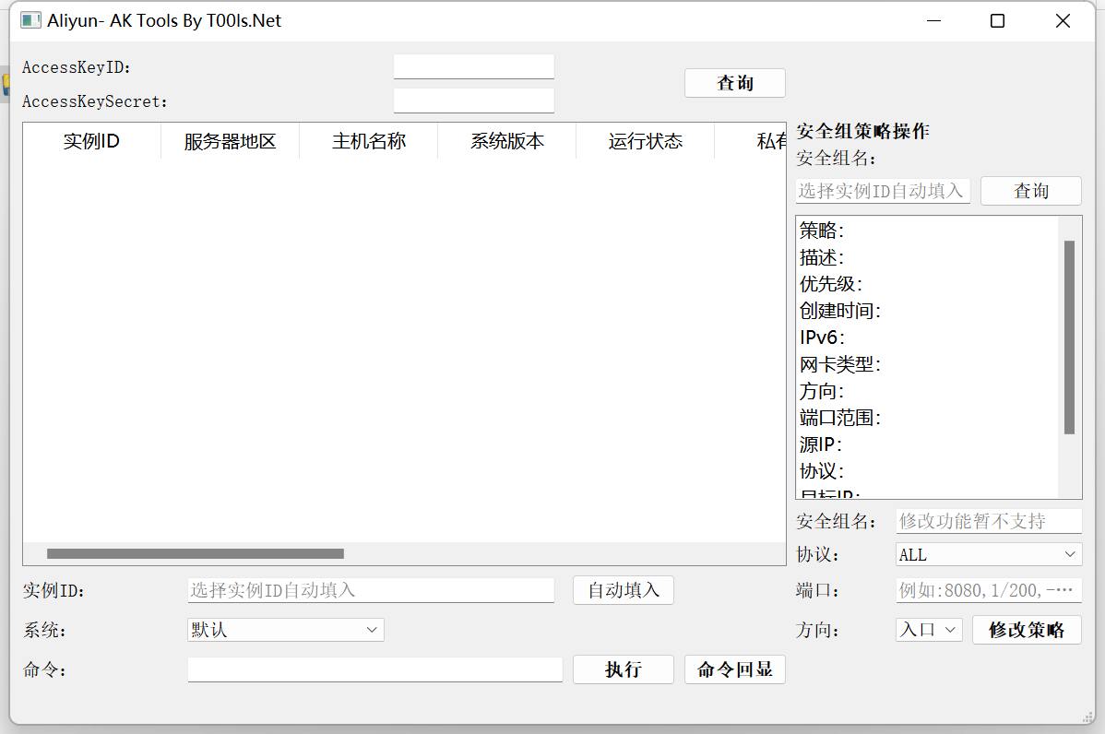Minimize the Aliyun AK Tools window
Image resolution: width=1105 pixels, height=734 pixels.
pos(933,21)
